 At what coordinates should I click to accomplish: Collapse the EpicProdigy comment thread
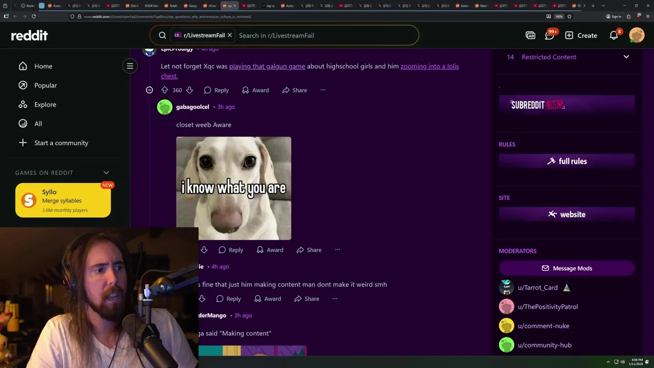tap(149, 90)
